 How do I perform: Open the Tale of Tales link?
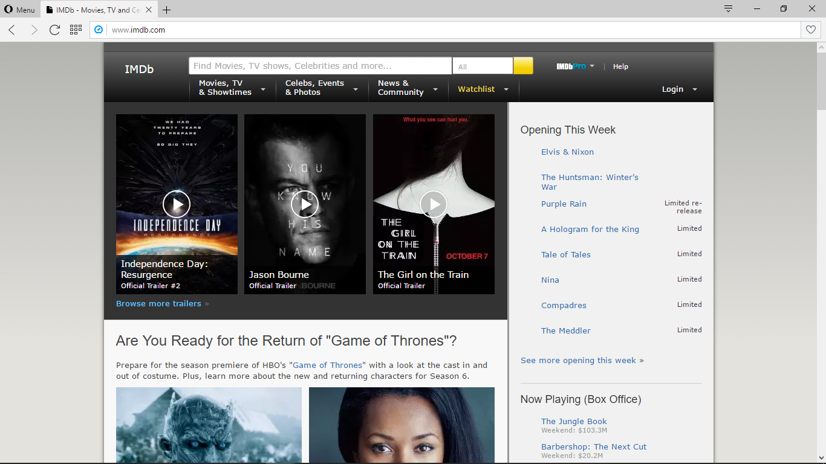[566, 254]
